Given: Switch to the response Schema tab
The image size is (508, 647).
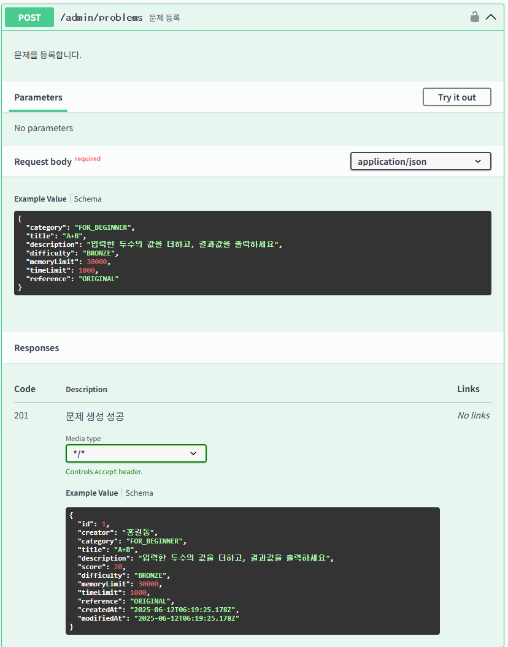Looking at the screenshot, I should pos(139,493).
